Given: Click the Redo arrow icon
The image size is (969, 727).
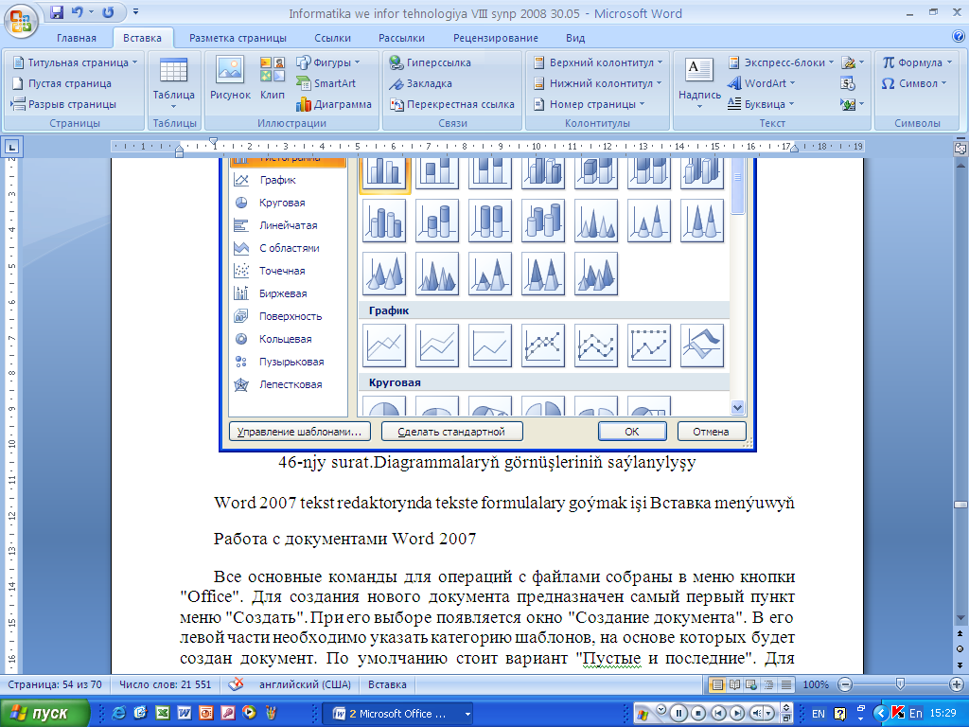Looking at the screenshot, I should coord(108,11).
